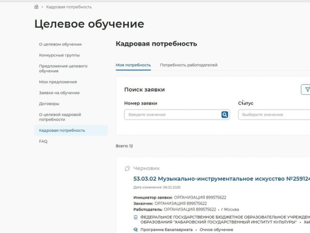Switch to Моя потребность tab
The height and width of the screenshot is (233, 310).
(x=133, y=65)
